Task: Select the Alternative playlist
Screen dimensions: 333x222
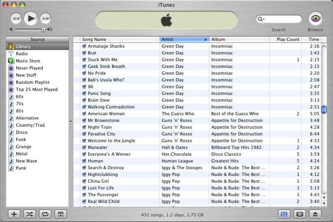Action: click(37, 118)
